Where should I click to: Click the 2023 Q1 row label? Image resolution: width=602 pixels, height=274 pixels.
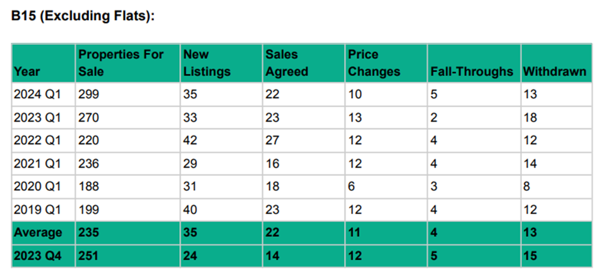37,118
